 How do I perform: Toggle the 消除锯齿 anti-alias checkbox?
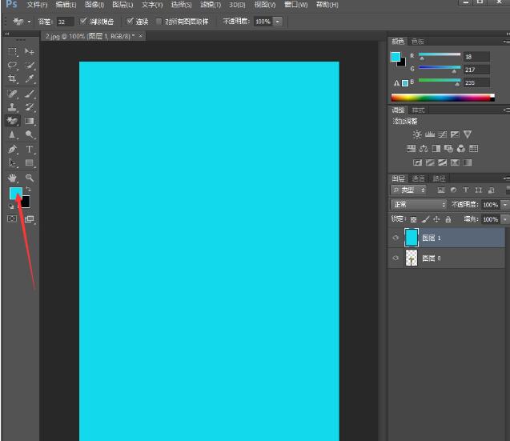point(83,22)
